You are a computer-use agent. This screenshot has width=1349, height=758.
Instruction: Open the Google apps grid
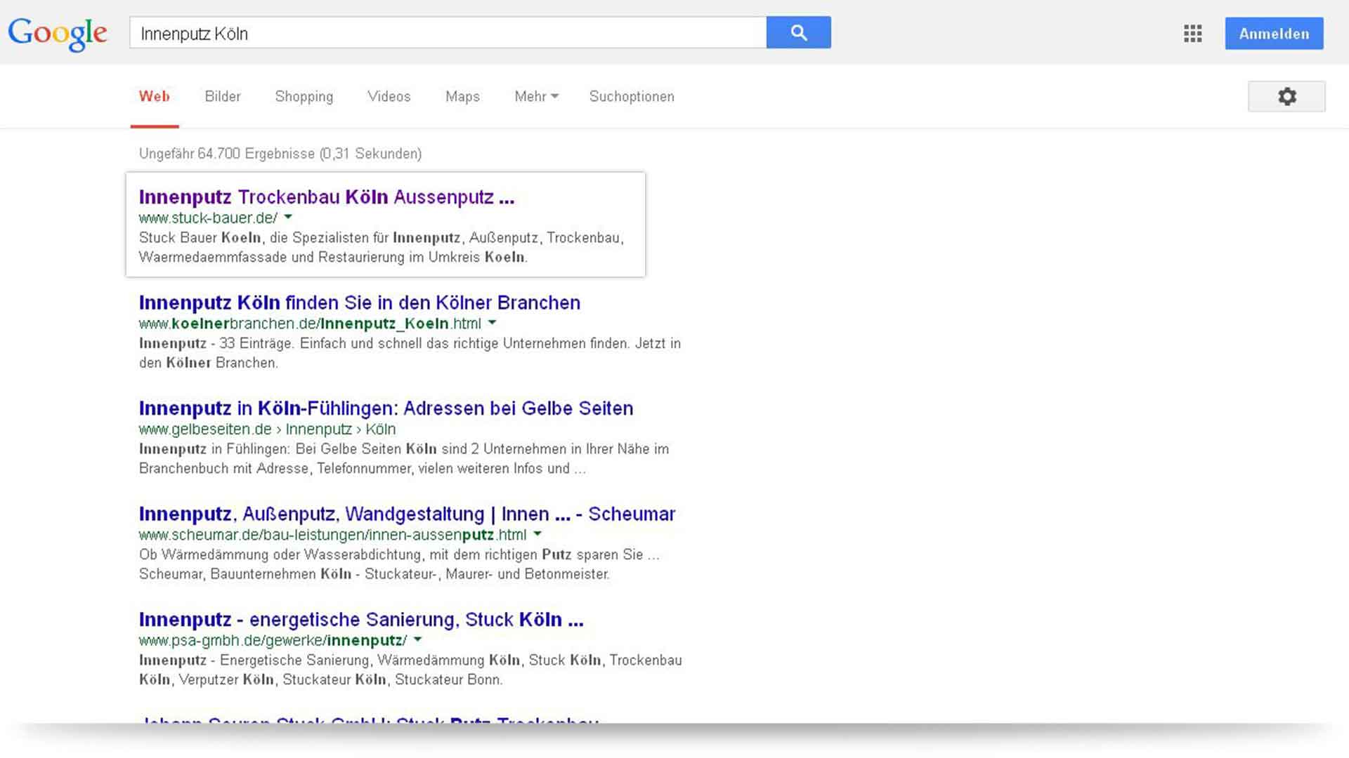pos(1192,33)
